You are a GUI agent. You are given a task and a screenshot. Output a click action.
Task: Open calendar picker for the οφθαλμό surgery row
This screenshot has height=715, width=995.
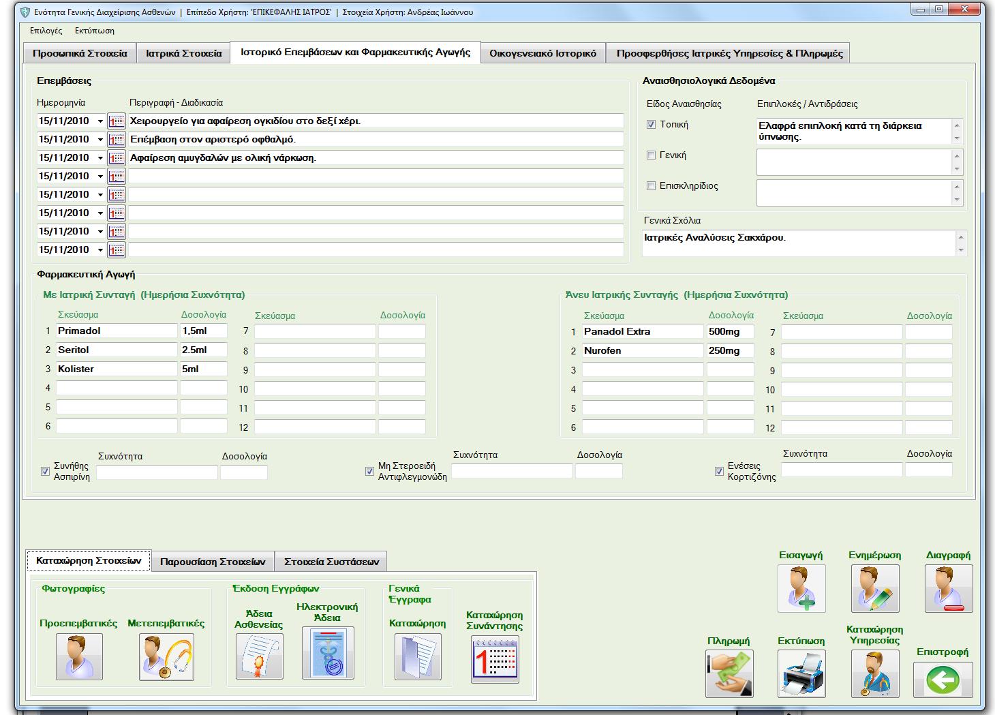[x=117, y=140]
